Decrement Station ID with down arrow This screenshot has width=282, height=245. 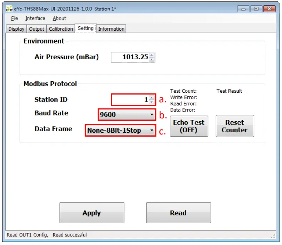[x=152, y=102]
